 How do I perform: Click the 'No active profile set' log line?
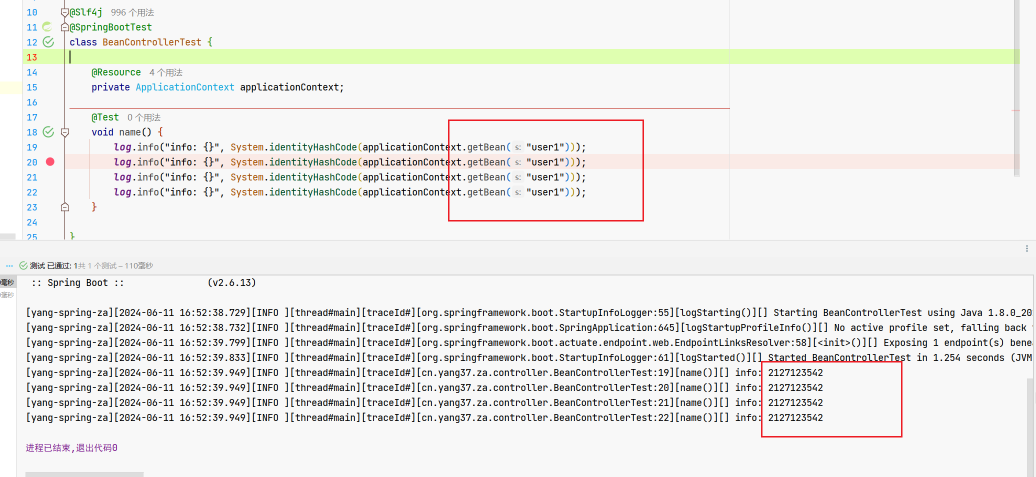[529, 327]
